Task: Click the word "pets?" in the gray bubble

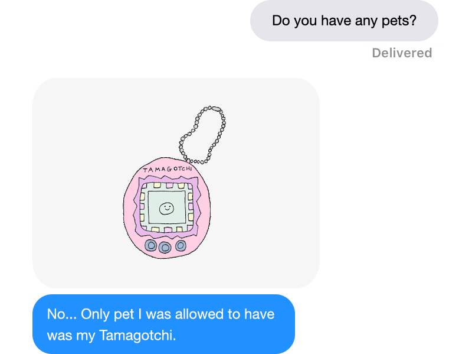Action: coord(399,21)
